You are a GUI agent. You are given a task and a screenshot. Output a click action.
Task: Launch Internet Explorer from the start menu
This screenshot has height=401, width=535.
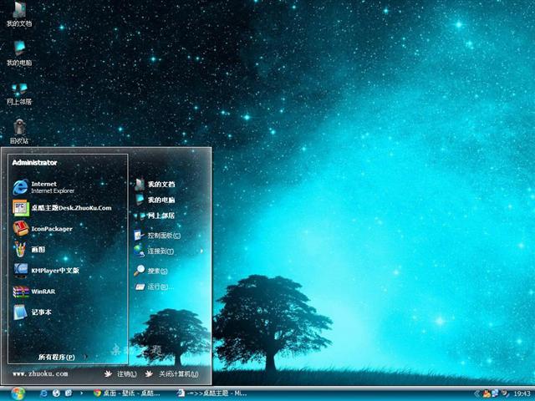pos(43,187)
